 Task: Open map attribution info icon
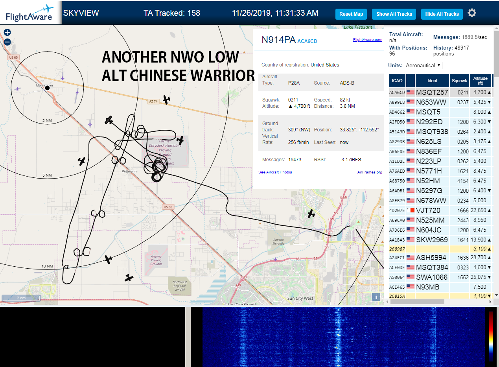point(376,297)
